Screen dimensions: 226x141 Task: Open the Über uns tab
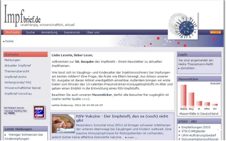pyautogui.click(x=93, y=32)
